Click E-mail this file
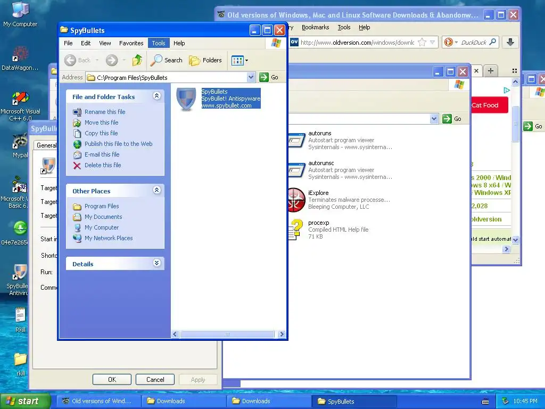This screenshot has width=545, height=409. tap(102, 154)
